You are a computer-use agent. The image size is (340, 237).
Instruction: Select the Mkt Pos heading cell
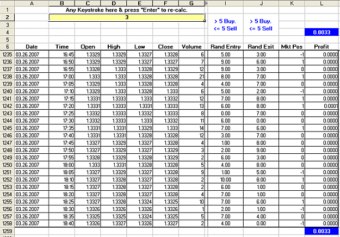(x=292, y=47)
